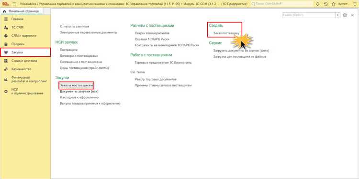359x179 pixels.
Task: Open the notifications bell icon
Action: click(317, 4)
